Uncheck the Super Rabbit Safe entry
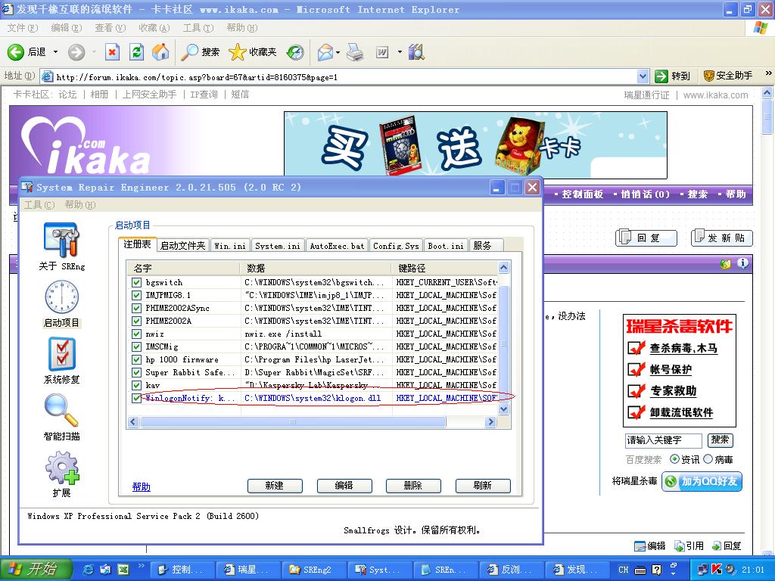Viewport: 775px width, 581px height. [x=137, y=372]
